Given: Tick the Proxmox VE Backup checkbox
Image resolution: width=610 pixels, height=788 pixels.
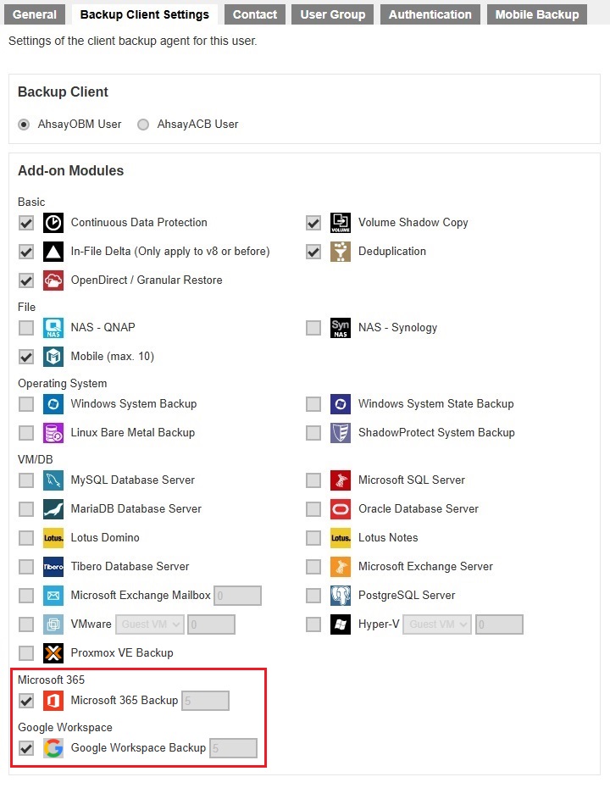Looking at the screenshot, I should pyautogui.click(x=26, y=653).
